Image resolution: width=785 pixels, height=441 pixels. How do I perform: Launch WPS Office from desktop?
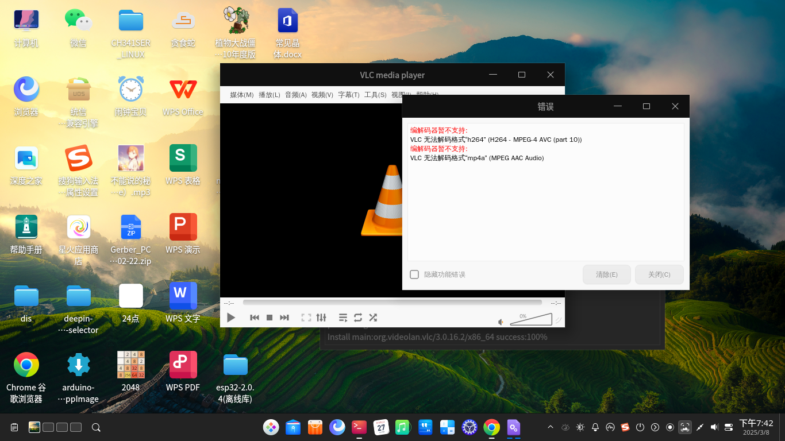click(183, 96)
